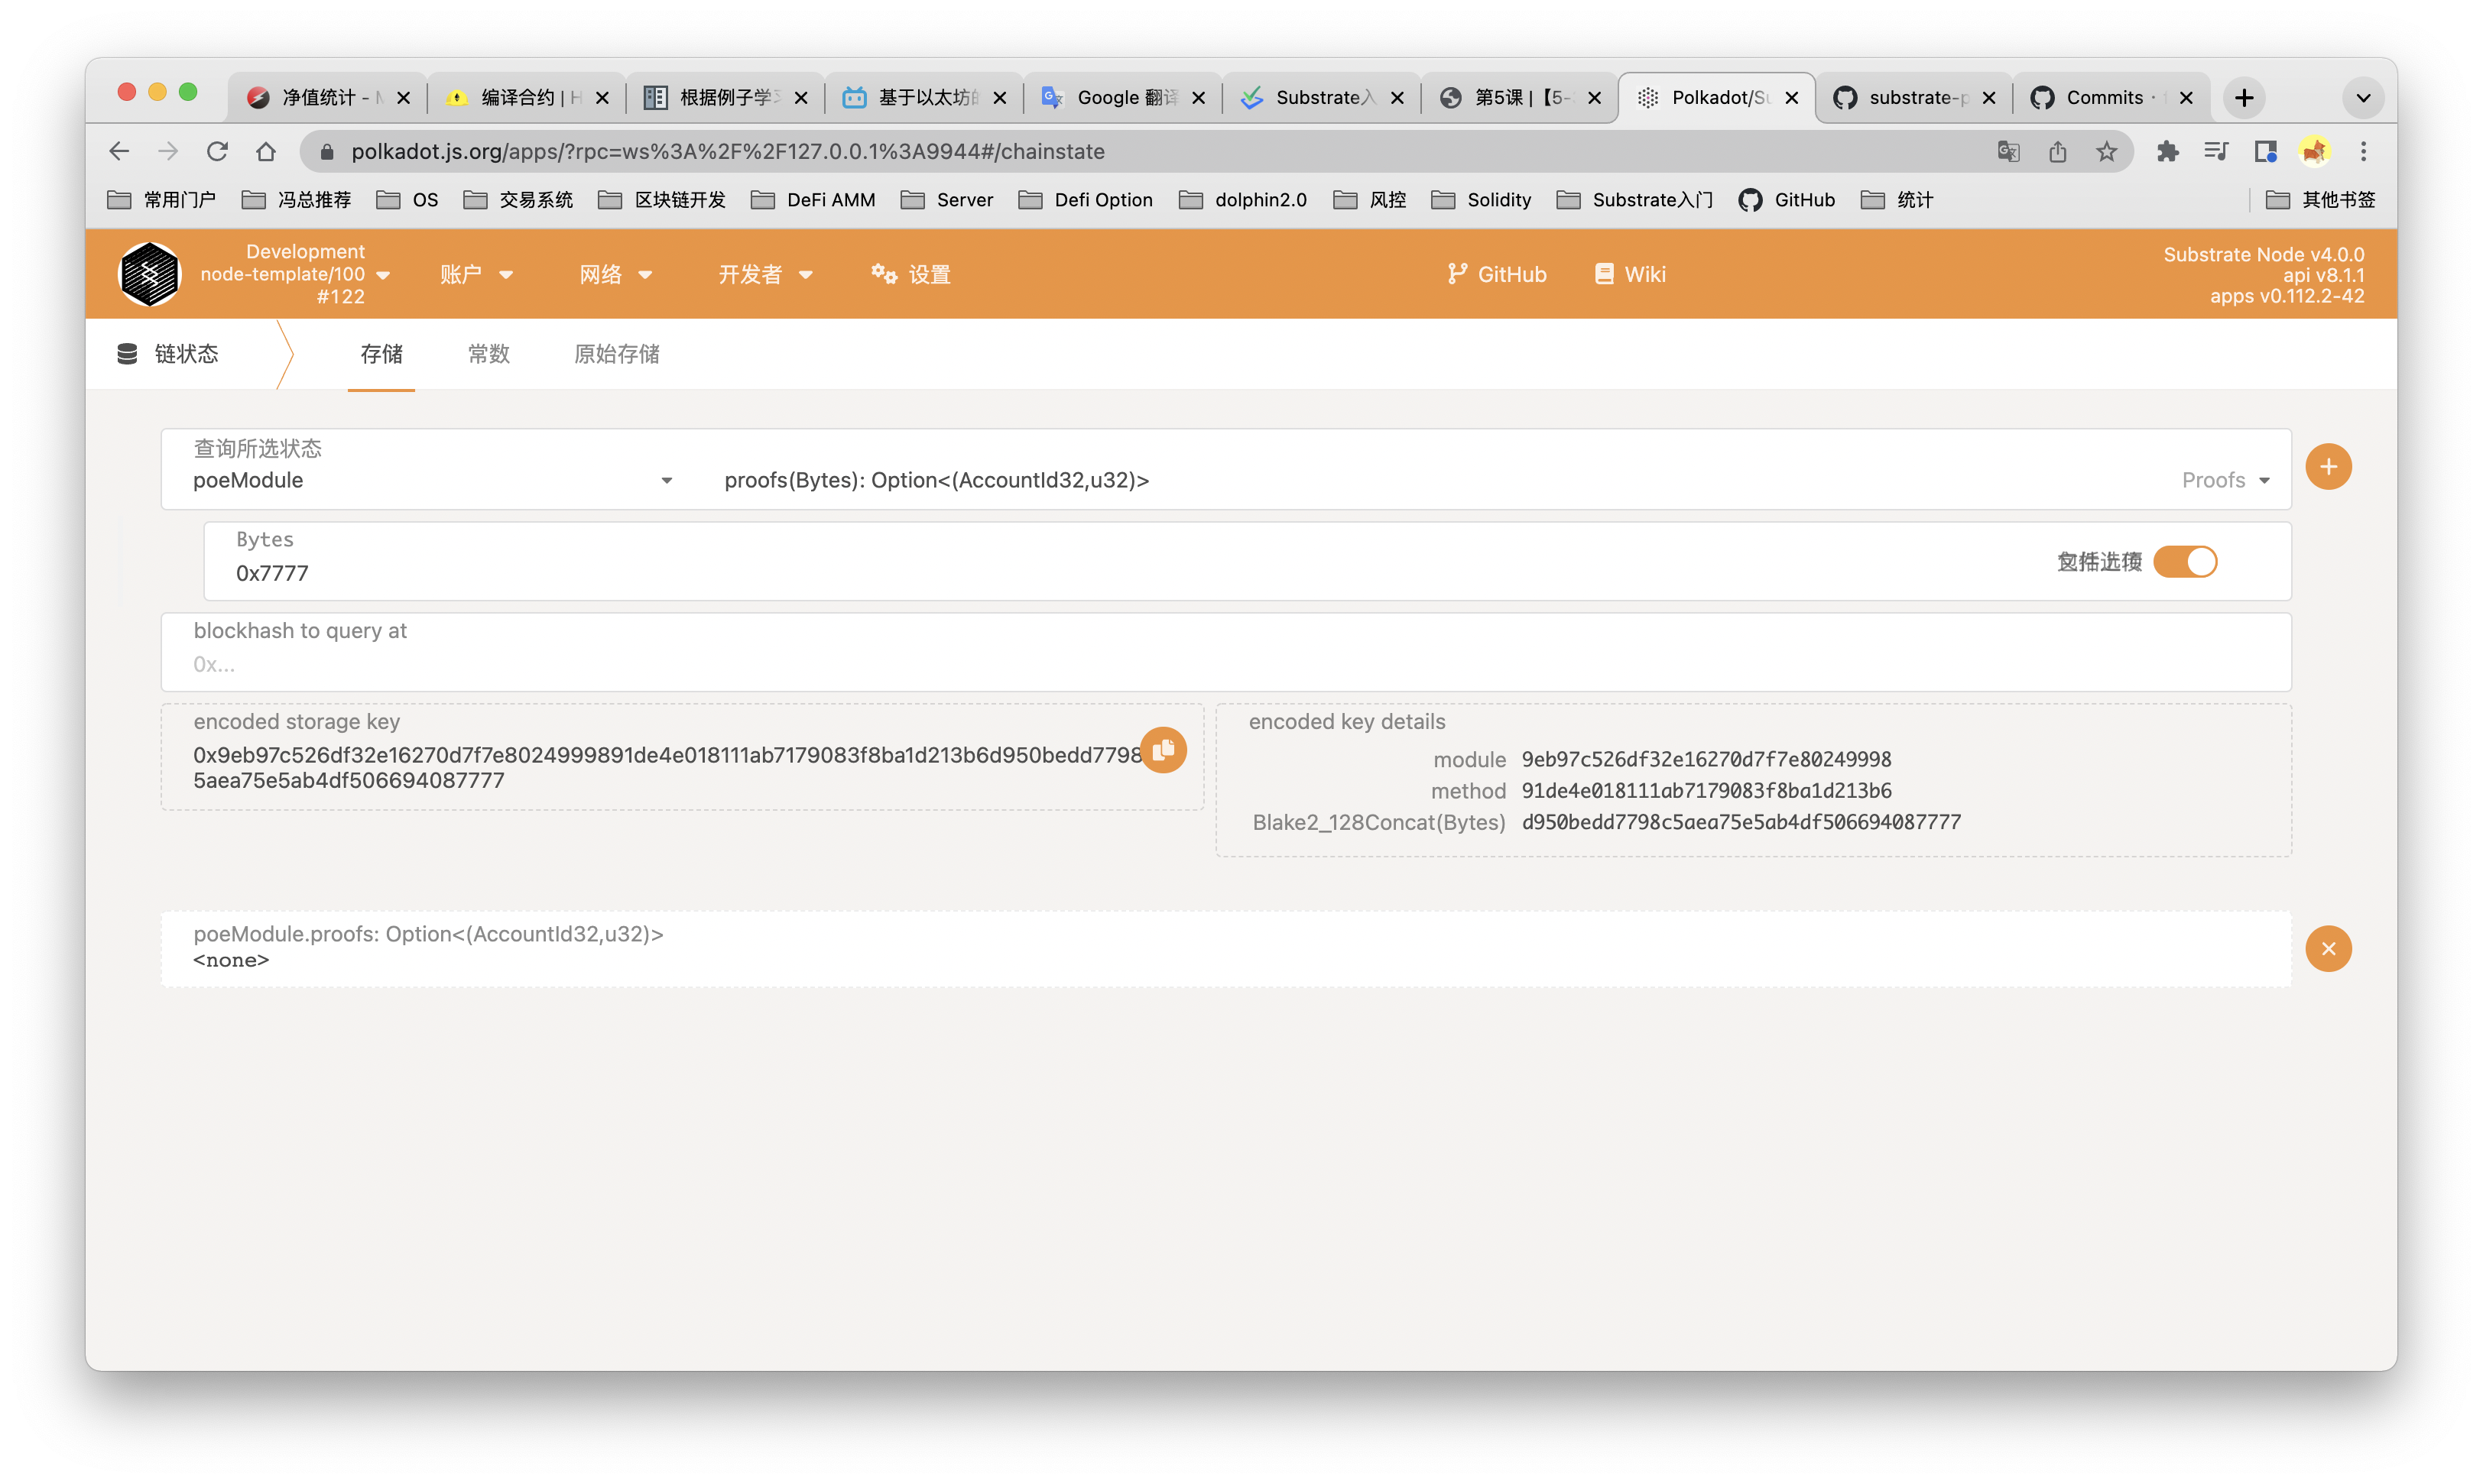Screen dimensions: 2483x1484
Task: Expand the 账户 accounts menu
Action: click(476, 274)
